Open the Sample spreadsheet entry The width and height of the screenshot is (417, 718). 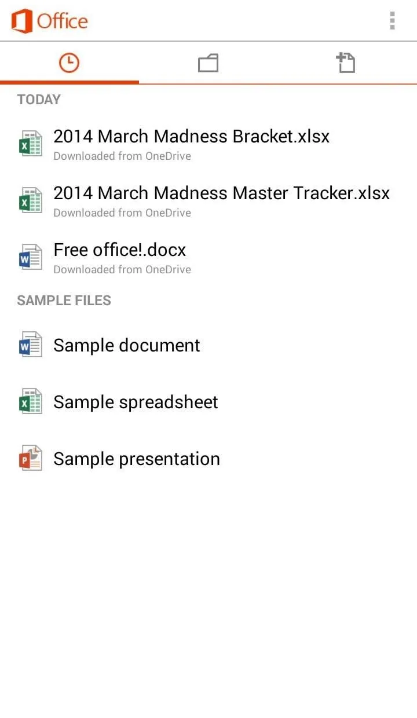pyautogui.click(x=209, y=402)
